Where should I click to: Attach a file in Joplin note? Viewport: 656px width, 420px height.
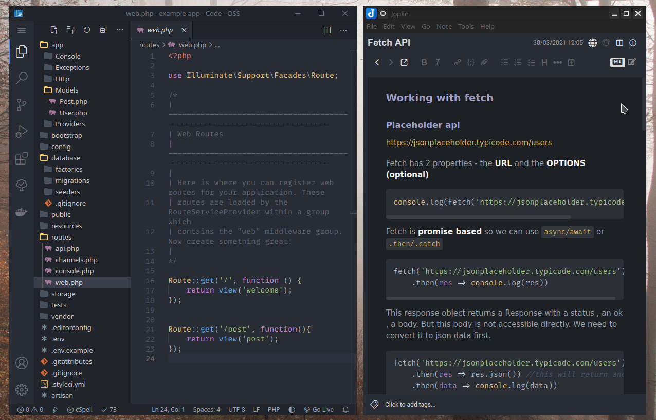coord(484,62)
